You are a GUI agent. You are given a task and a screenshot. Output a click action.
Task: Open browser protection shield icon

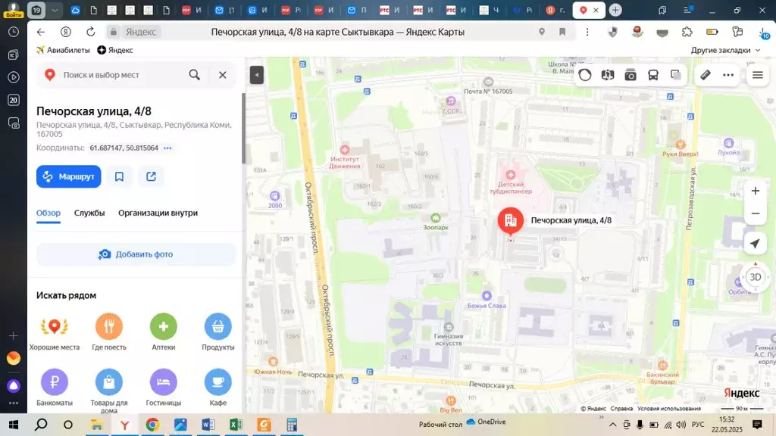[x=612, y=32]
